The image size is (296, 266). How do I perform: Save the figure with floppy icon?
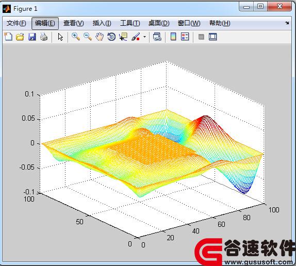point(32,37)
